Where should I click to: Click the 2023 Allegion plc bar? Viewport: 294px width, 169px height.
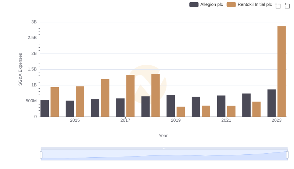click(272, 103)
